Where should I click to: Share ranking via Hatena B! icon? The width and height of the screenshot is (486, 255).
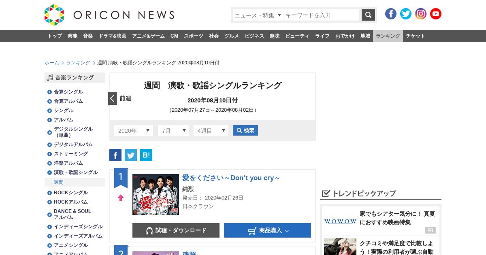(x=146, y=155)
